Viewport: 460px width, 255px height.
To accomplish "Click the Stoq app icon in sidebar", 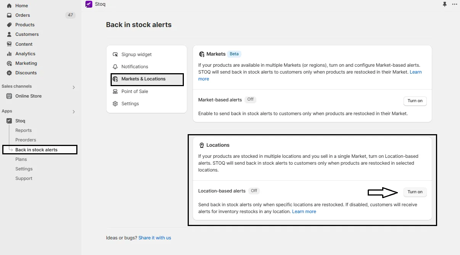I will pyautogui.click(x=9, y=121).
